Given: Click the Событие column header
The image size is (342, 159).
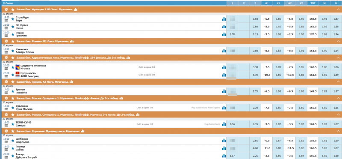Looking at the screenshot, I should point(8,3).
